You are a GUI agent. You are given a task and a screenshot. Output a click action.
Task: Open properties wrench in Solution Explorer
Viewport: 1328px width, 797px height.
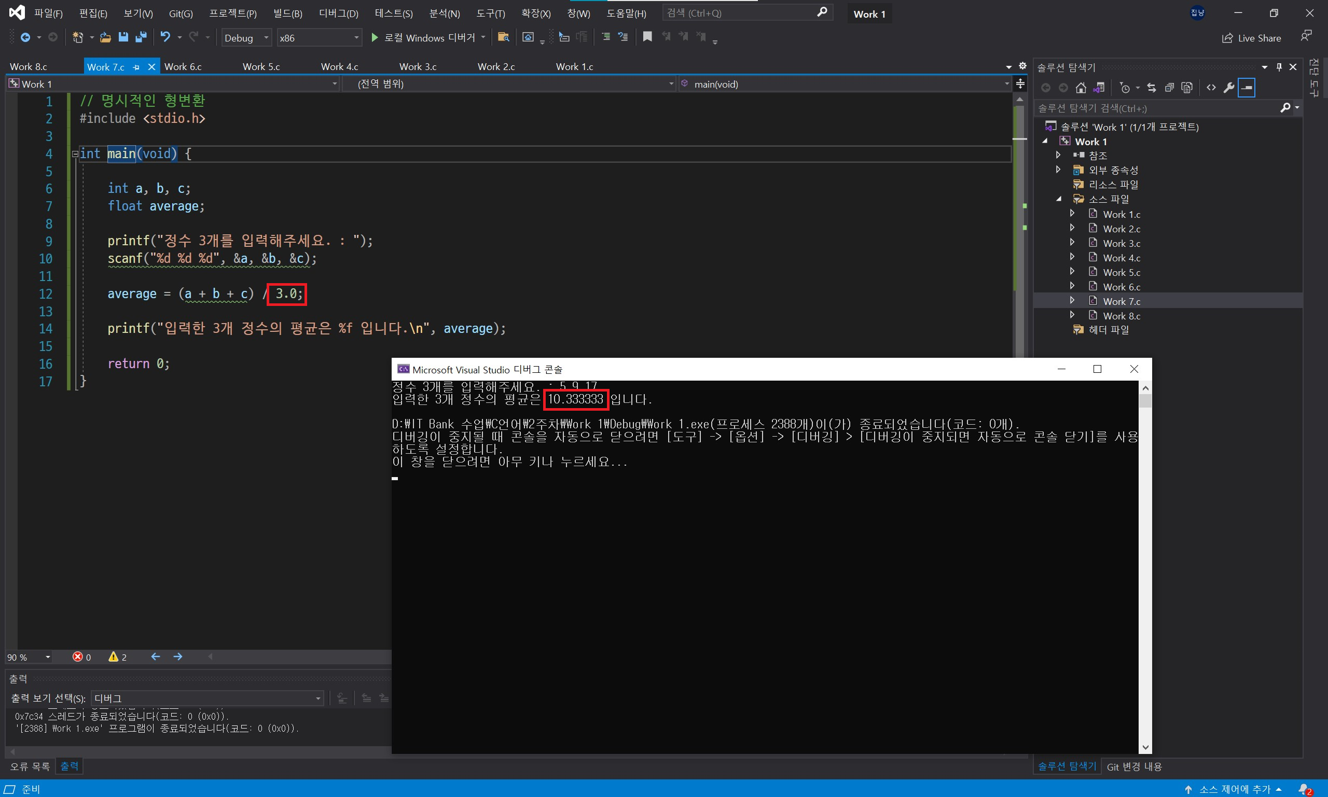coord(1228,88)
